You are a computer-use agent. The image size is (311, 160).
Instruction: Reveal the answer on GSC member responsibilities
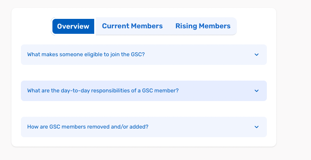[143, 91]
